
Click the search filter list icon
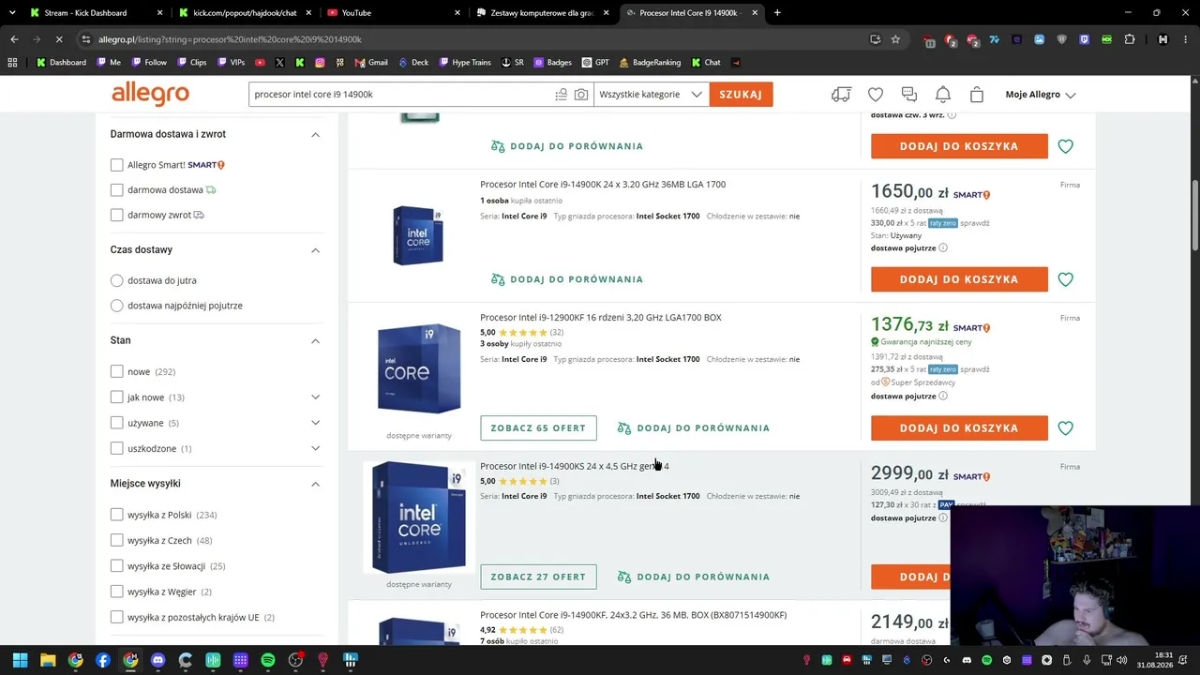pos(561,95)
